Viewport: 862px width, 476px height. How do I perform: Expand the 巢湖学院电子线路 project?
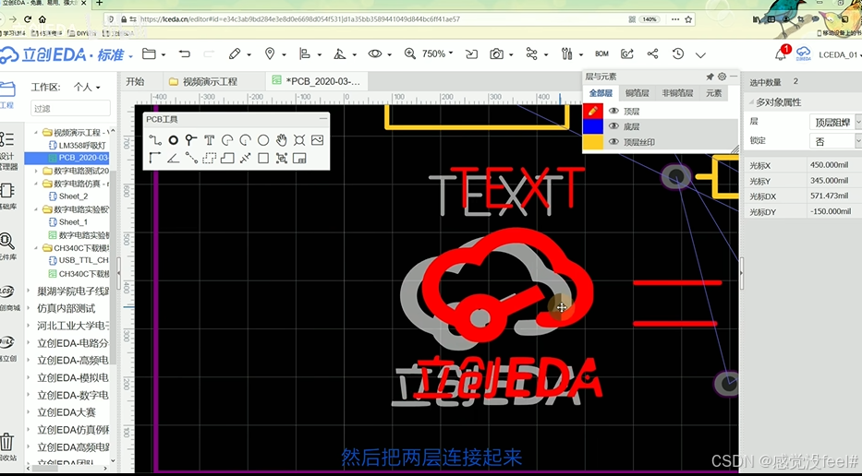click(x=30, y=291)
